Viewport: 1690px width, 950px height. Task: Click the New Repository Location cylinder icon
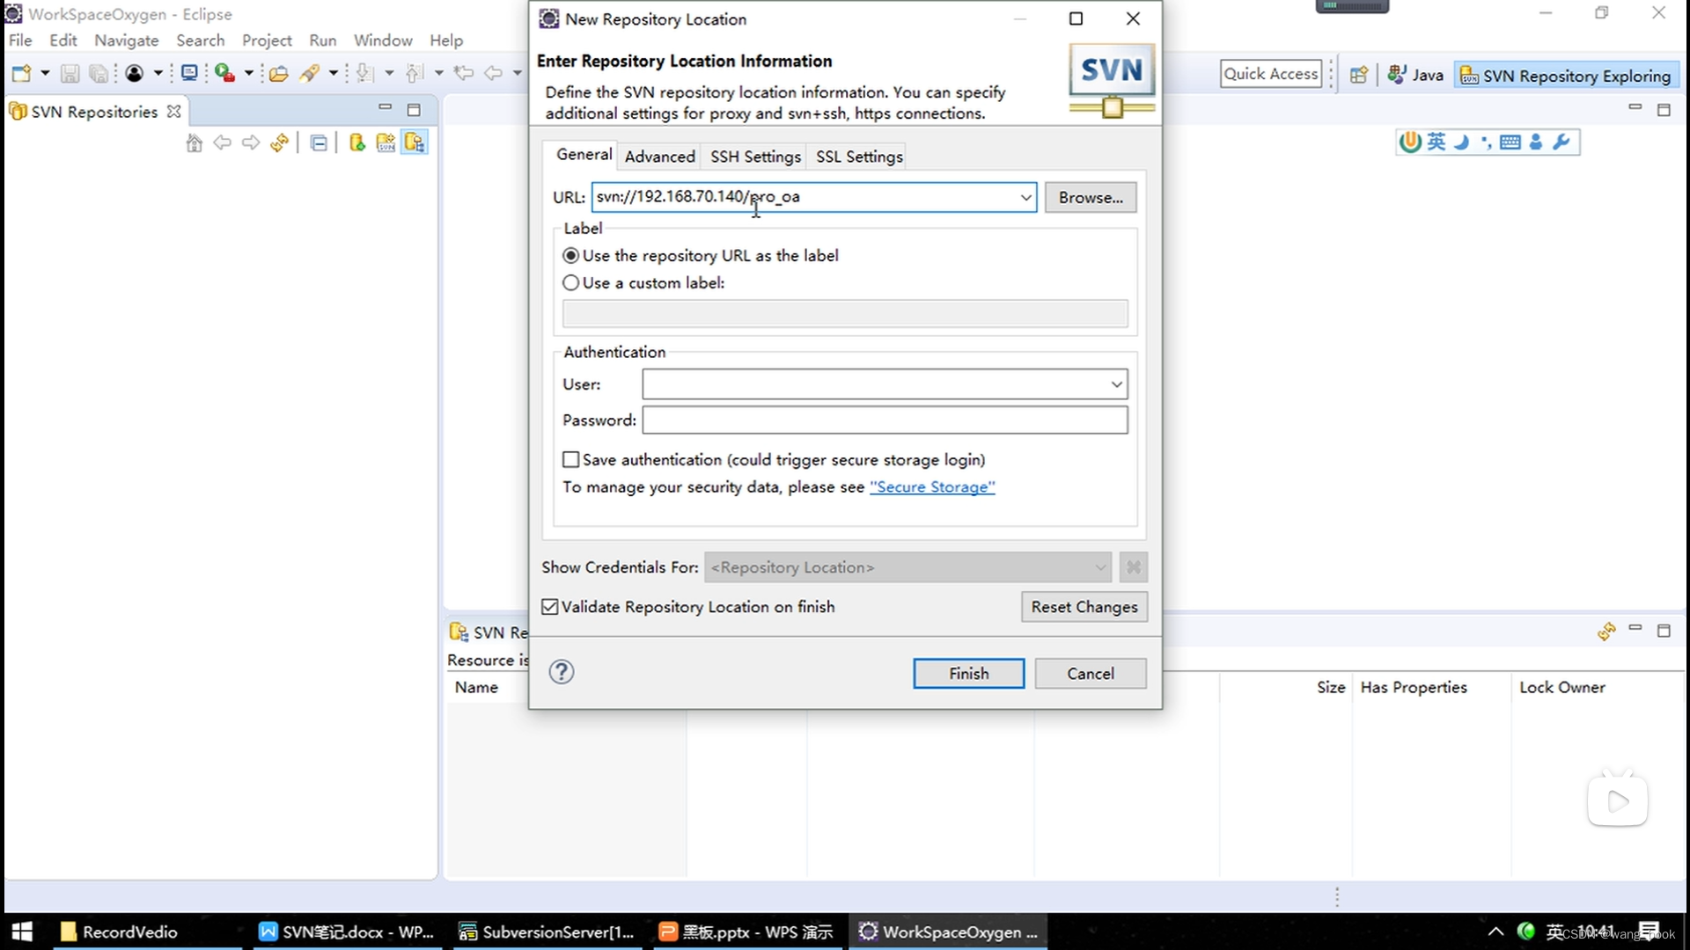pyautogui.click(x=356, y=142)
